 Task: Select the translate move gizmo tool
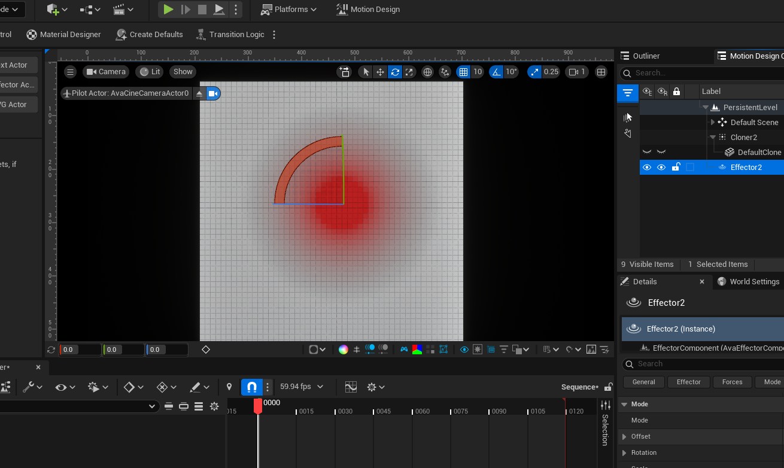point(380,72)
